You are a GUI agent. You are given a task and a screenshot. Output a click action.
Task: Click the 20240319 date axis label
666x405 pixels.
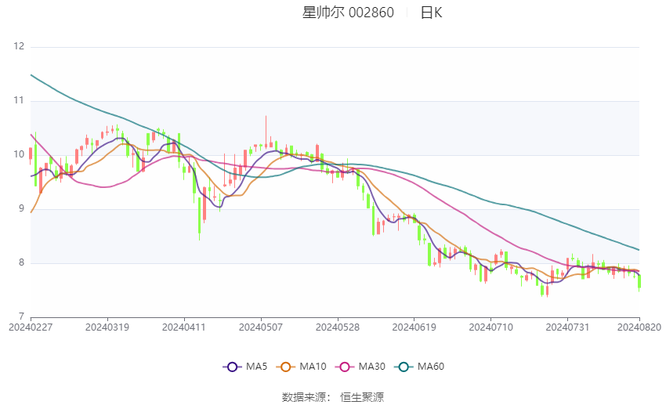pos(107,327)
